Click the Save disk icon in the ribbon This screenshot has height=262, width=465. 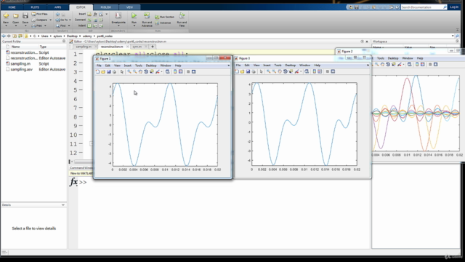click(25, 16)
